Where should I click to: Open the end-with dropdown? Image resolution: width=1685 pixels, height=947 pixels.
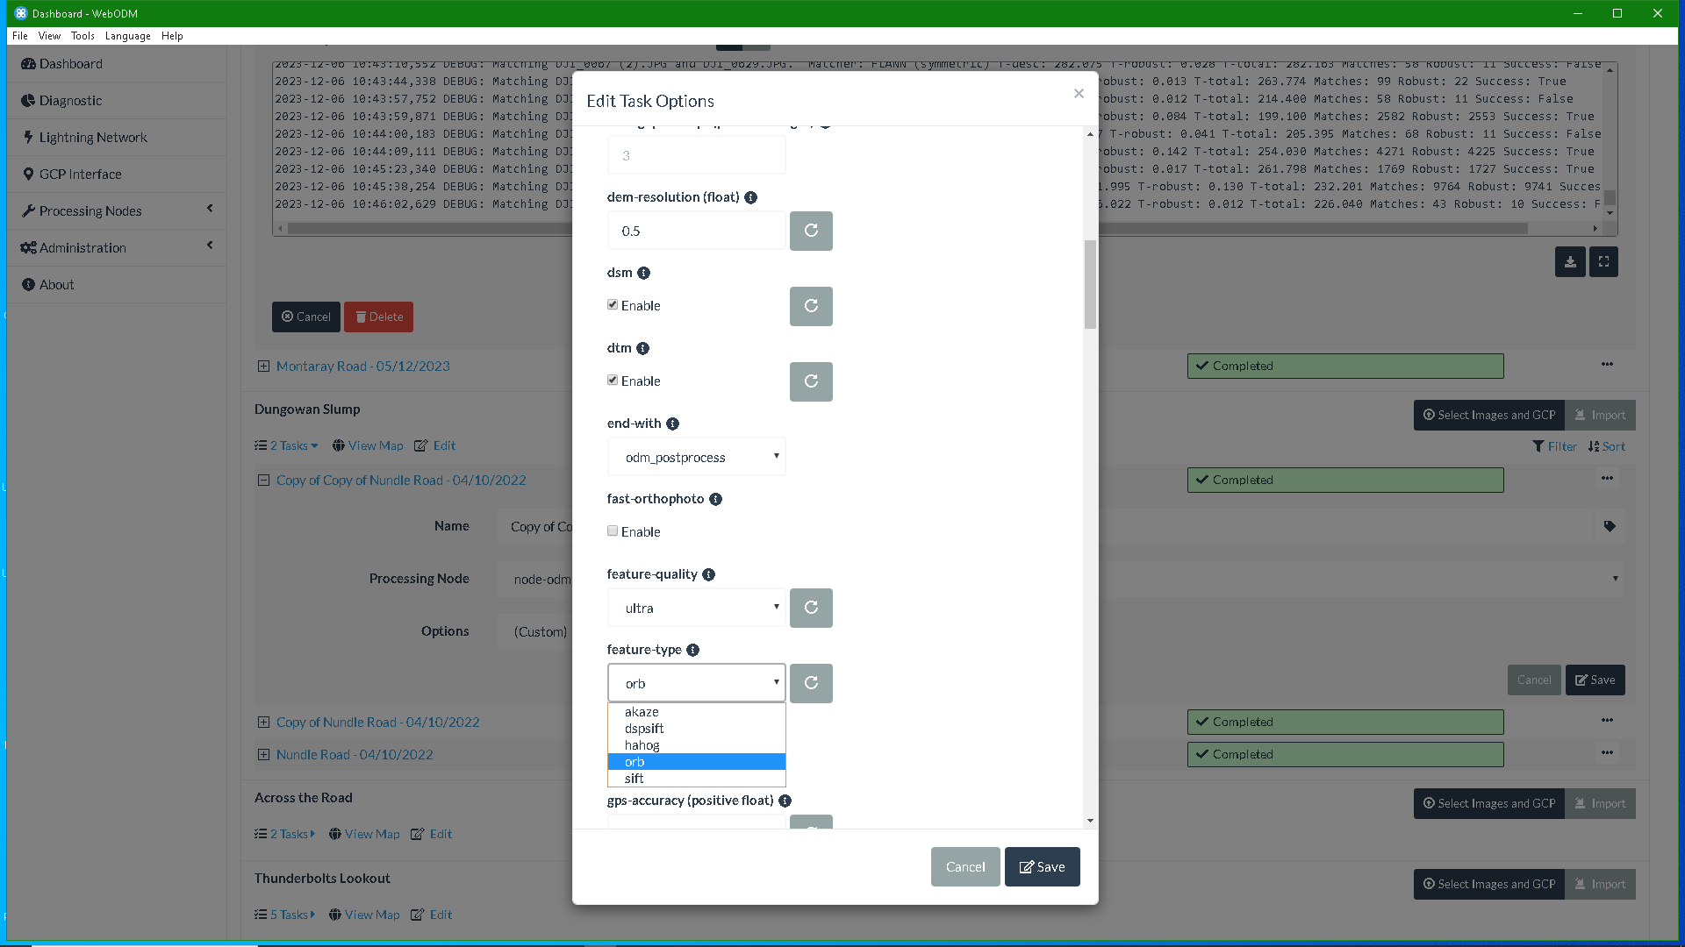pos(696,456)
